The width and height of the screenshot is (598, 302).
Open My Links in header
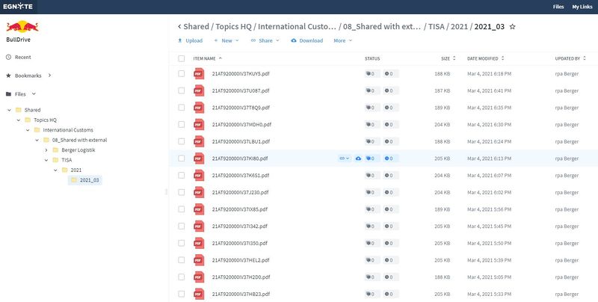click(x=582, y=7)
